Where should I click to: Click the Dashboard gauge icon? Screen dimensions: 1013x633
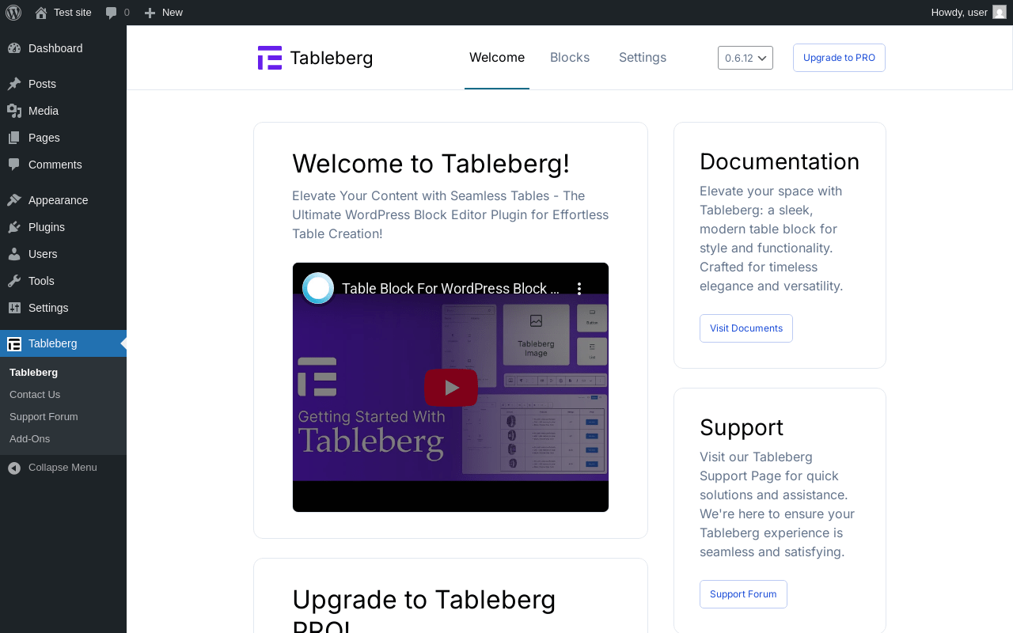coord(14,48)
